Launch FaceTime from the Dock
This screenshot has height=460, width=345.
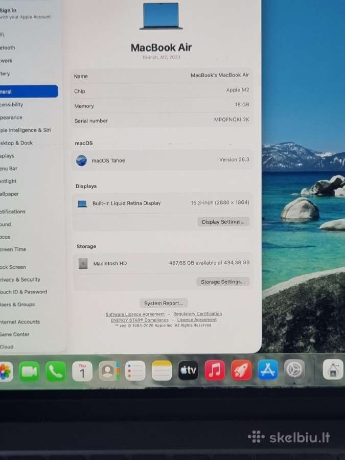29,372
